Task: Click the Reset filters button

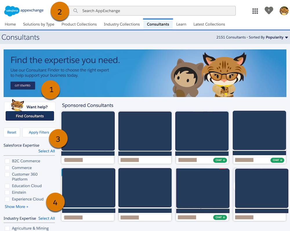Action: (x=12, y=132)
